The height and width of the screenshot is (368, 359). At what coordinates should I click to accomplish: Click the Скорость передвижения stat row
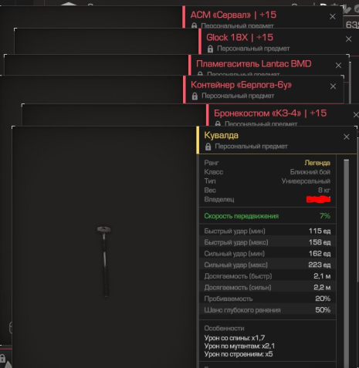click(267, 216)
